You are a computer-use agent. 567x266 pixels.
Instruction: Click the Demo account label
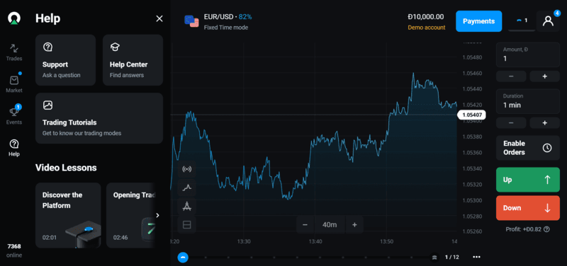tap(427, 28)
